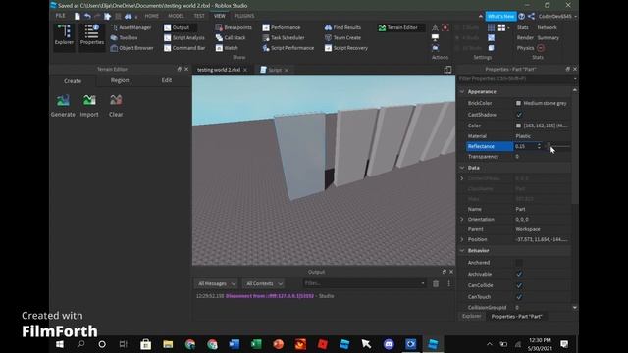Clear the Output log with trash icon
Viewport: 628px width, 353px height.
pyautogui.click(x=436, y=283)
